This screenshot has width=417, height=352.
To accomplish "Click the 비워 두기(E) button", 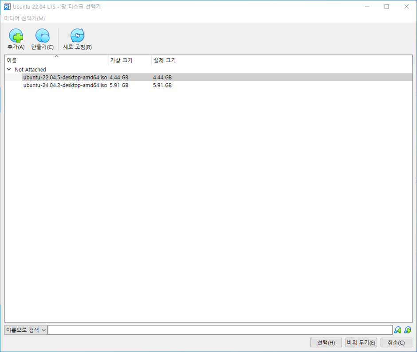I will click(361, 343).
